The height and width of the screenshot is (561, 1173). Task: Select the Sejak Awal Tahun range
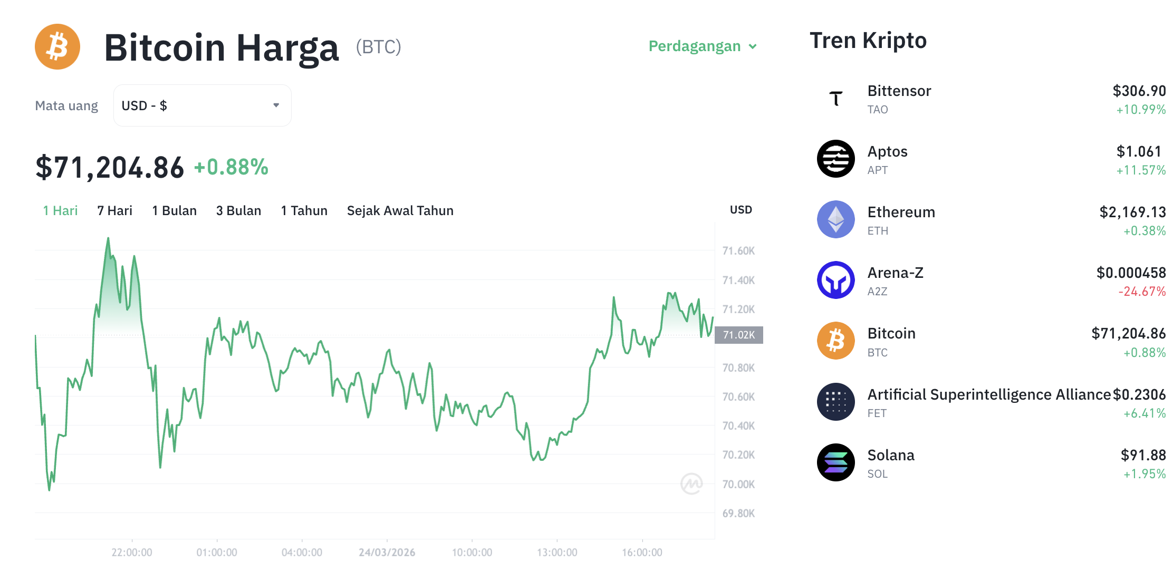(400, 210)
